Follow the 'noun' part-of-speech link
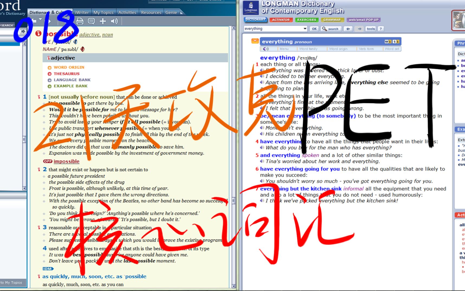 pos(107,35)
